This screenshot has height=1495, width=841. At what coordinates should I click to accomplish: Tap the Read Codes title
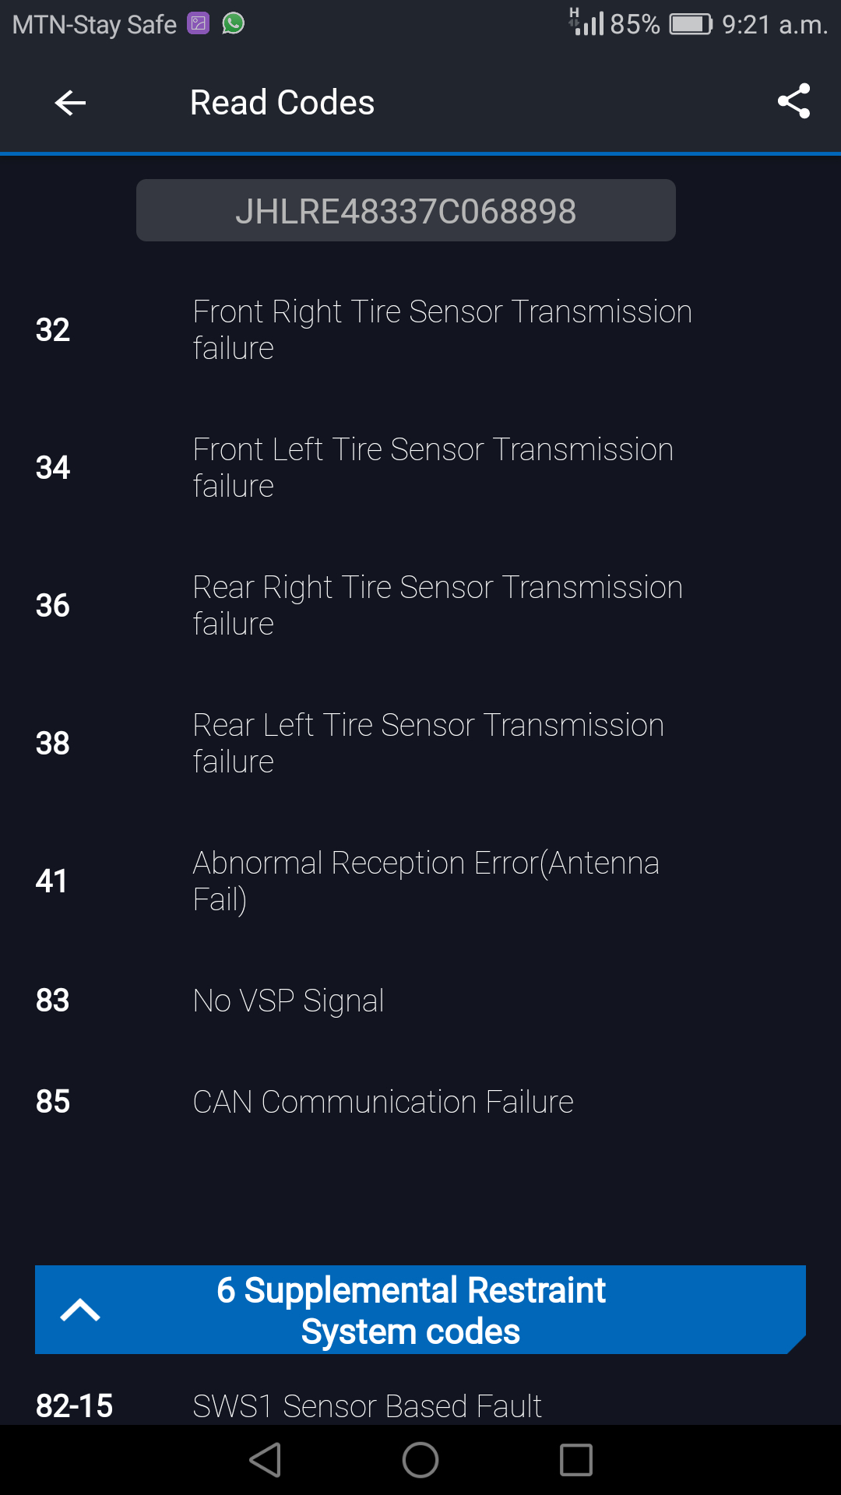point(282,103)
